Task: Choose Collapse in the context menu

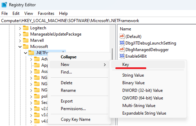Action: (x=79, y=57)
